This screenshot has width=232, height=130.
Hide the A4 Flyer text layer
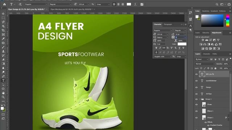(196, 94)
